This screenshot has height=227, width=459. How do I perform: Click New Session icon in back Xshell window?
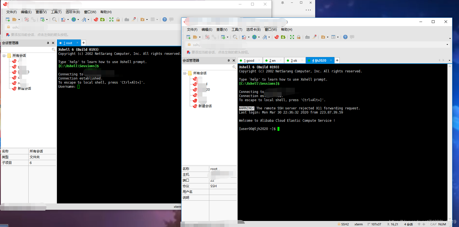click(8, 19)
